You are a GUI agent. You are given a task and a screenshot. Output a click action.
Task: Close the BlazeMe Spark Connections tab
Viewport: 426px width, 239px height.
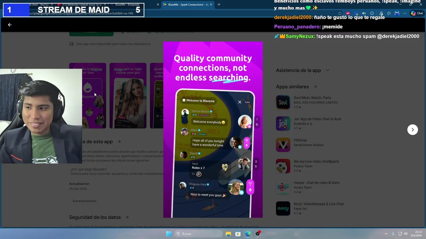[x=211, y=5]
